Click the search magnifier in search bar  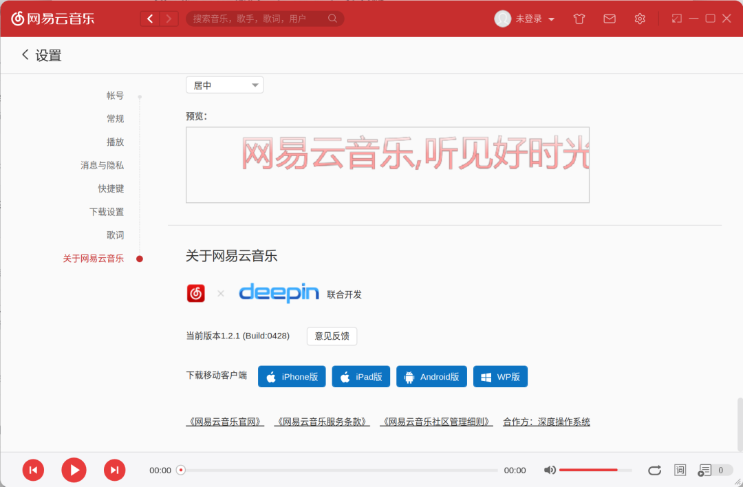coord(332,19)
